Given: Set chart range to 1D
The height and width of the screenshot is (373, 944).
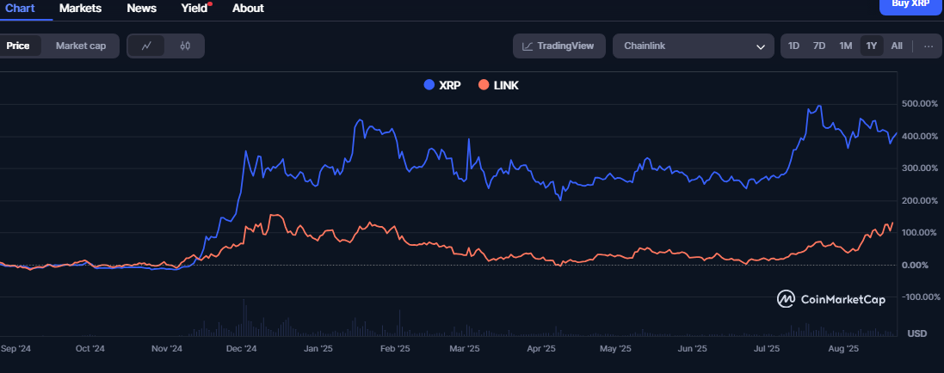Looking at the screenshot, I should (x=794, y=46).
